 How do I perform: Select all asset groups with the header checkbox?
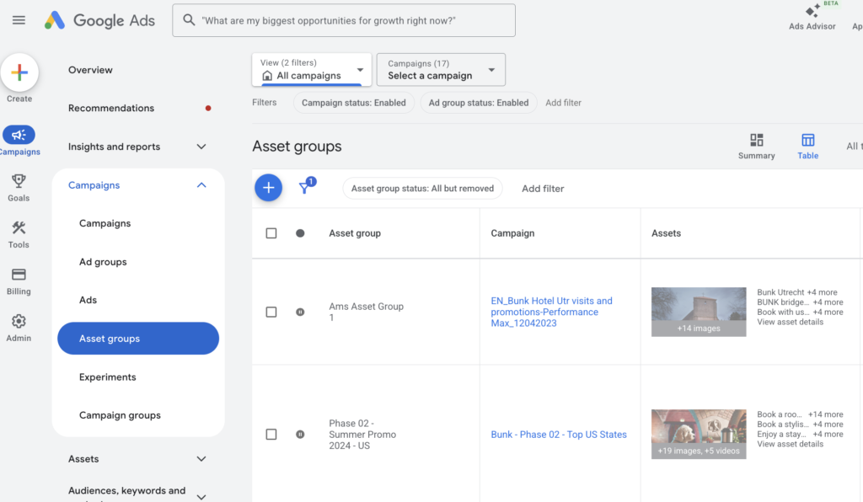(x=271, y=233)
